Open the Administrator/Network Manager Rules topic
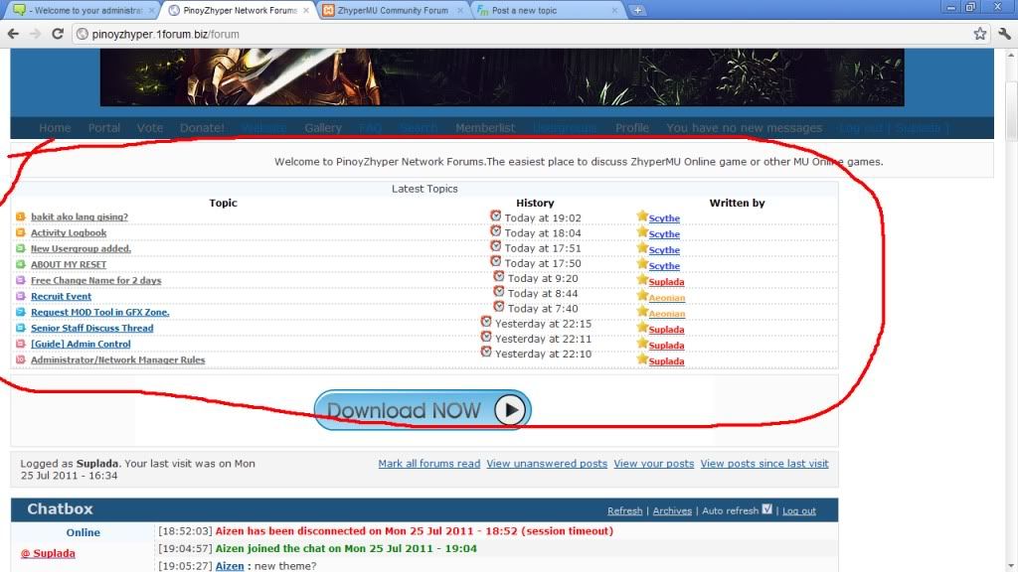1018x572 pixels. pos(117,359)
